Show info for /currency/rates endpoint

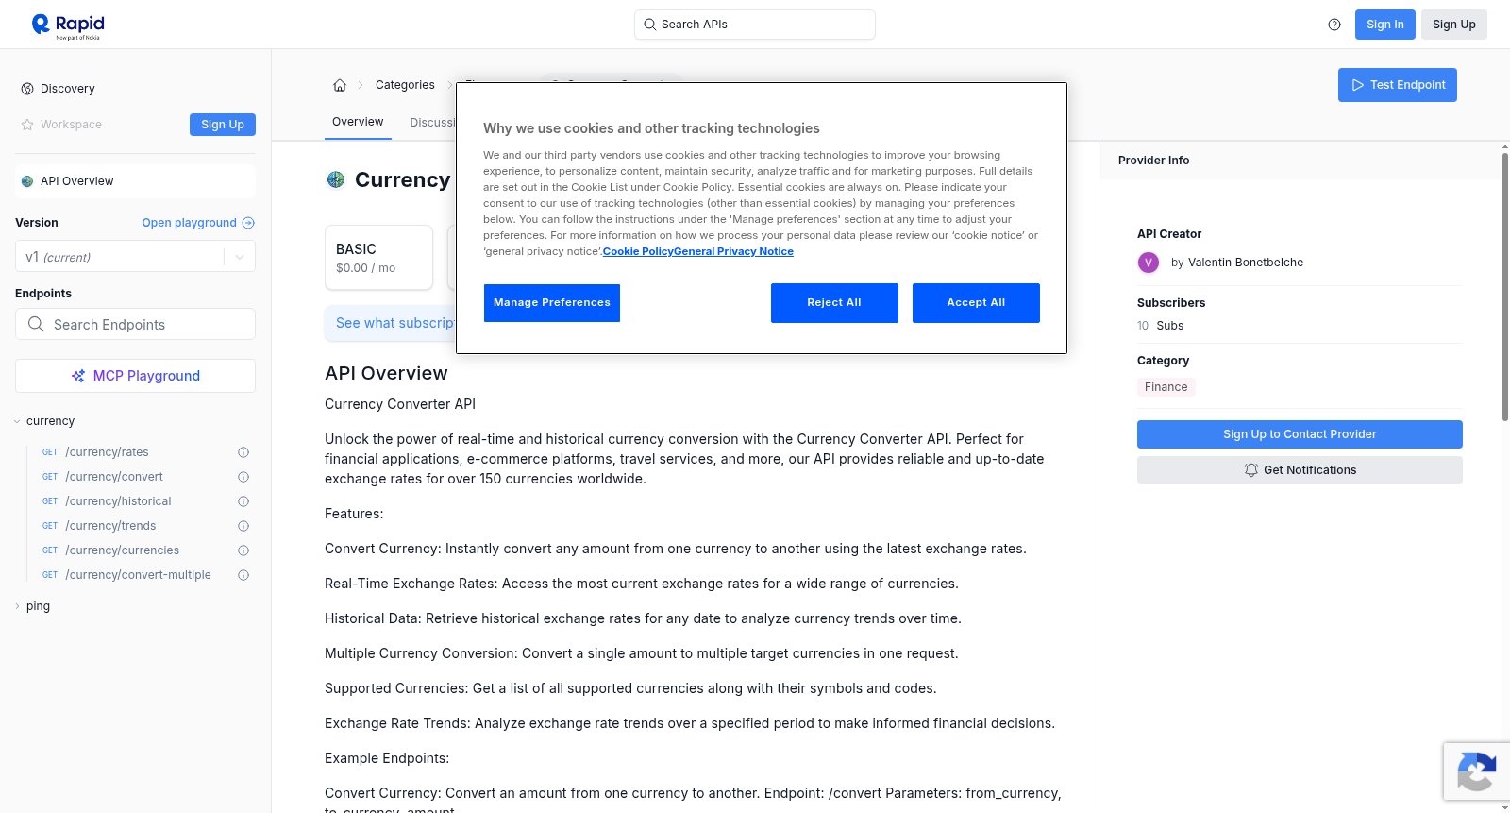[243, 452]
